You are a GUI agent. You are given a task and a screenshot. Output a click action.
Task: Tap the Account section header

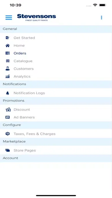coord(56,158)
